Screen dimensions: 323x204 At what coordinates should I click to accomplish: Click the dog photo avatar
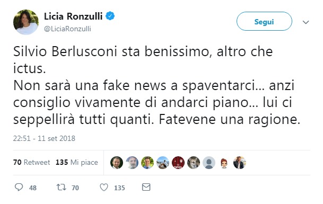pyautogui.click(x=194, y=163)
